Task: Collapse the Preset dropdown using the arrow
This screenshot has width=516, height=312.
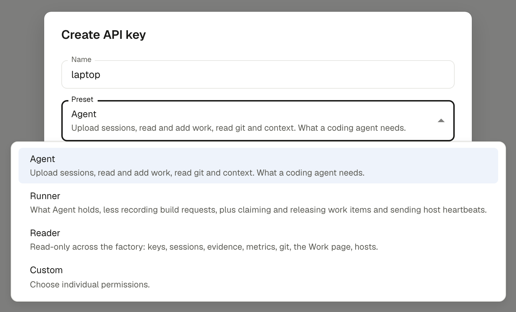Action: 441,121
